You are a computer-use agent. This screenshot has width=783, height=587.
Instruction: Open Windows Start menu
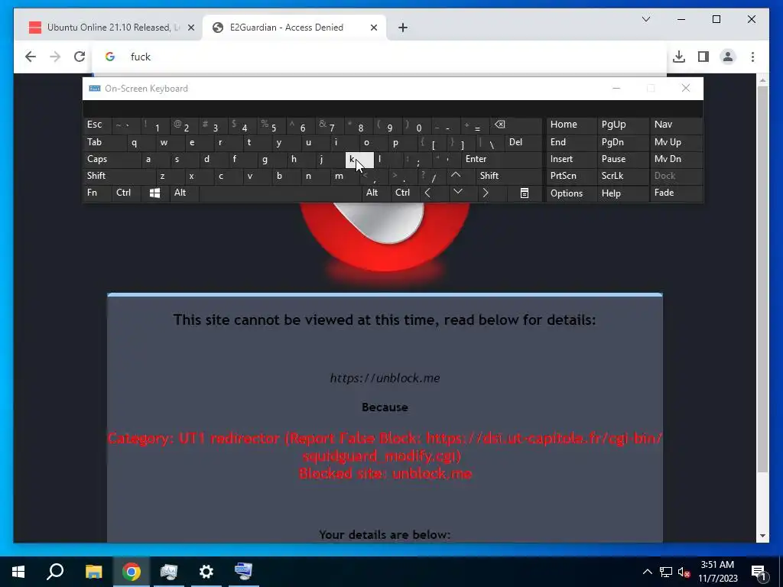tap(18, 572)
